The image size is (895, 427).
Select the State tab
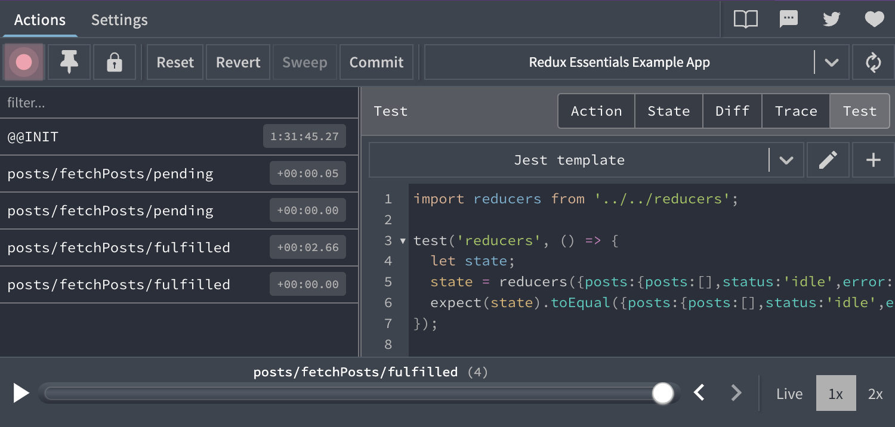click(x=668, y=110)
